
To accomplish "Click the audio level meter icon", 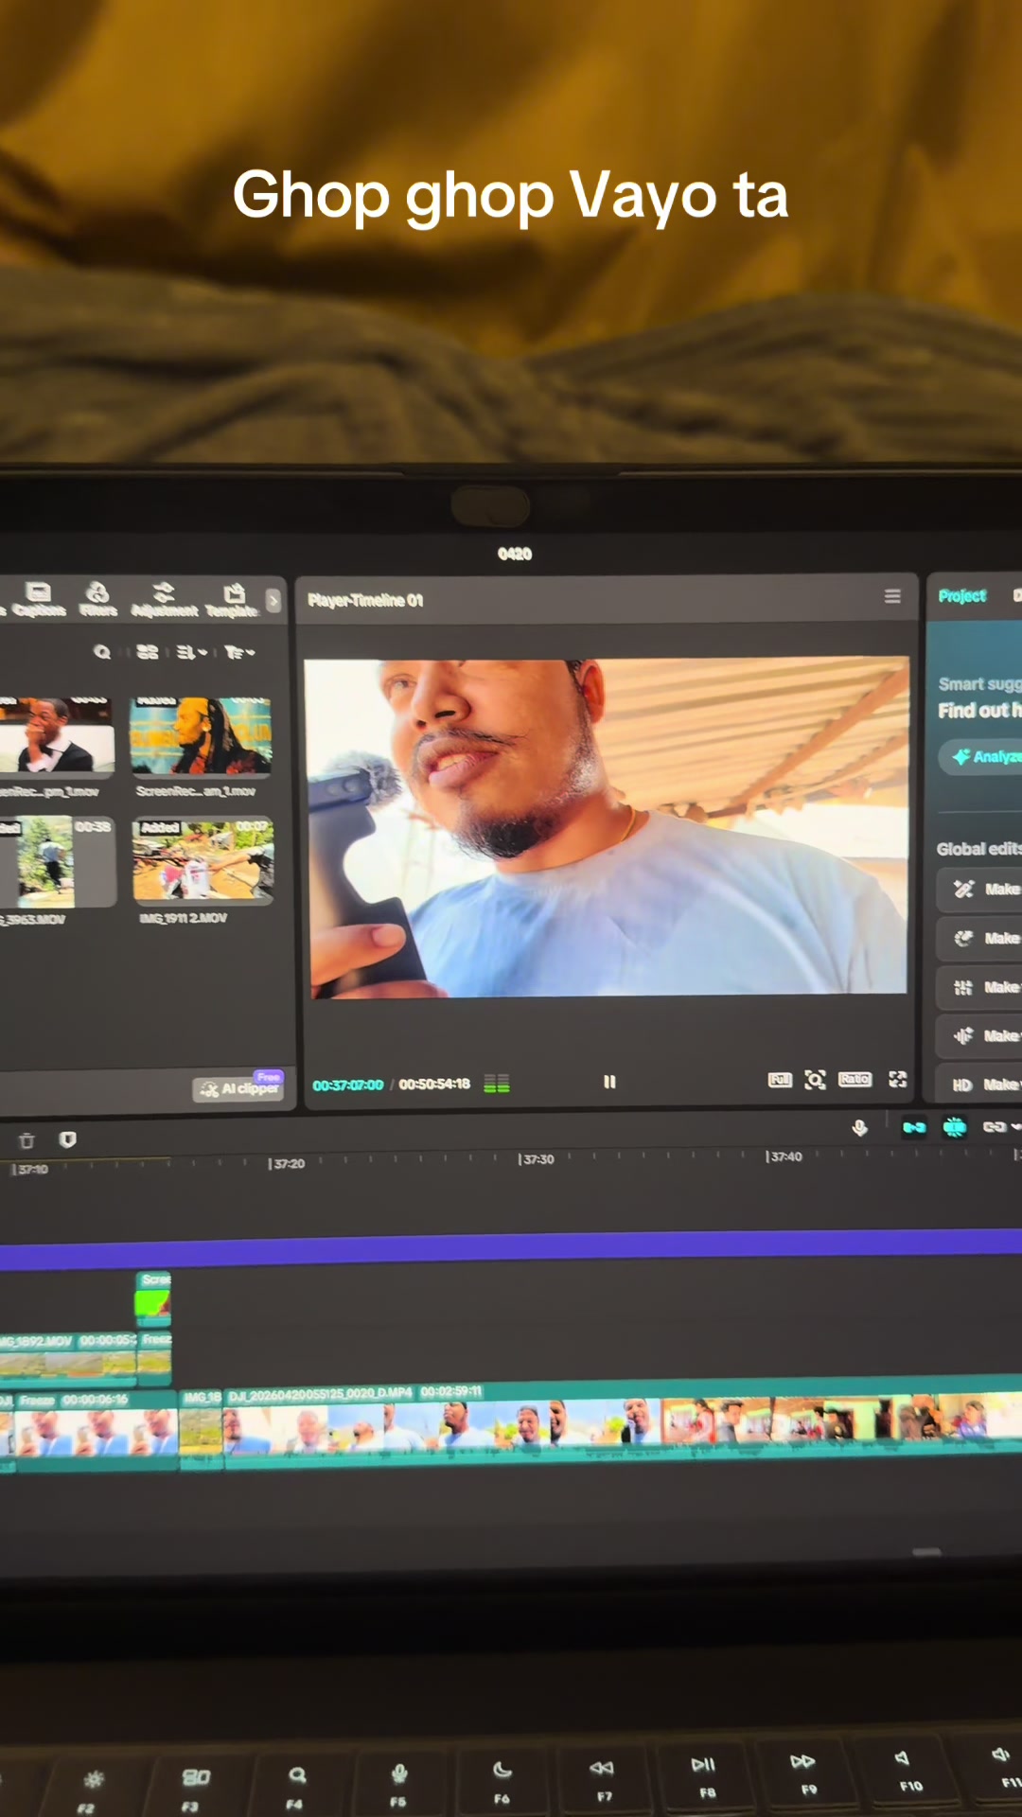I will coord(497,1084).
